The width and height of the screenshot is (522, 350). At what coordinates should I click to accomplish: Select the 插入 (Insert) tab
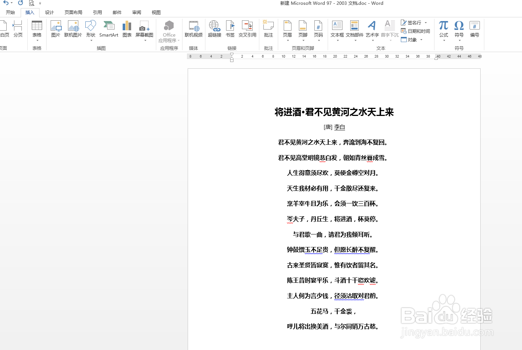click(30, 13)
